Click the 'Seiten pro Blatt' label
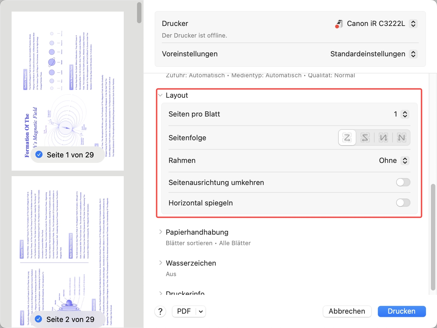437x328 pixels. 194,114
